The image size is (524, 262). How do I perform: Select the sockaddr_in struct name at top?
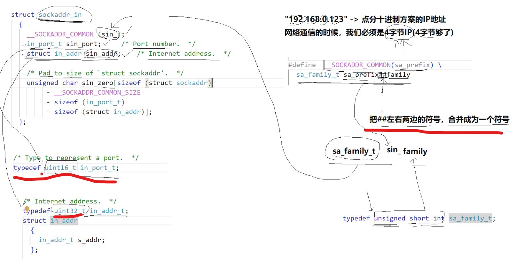click(x=60, y=15)
